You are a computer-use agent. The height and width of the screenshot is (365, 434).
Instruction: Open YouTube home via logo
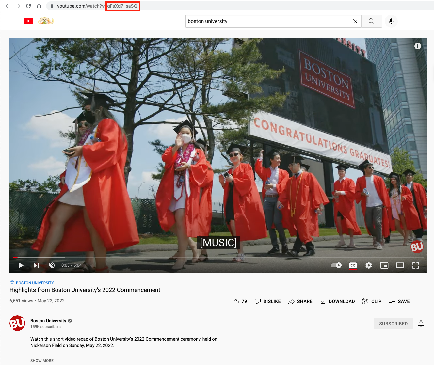[x=29, y=21]
